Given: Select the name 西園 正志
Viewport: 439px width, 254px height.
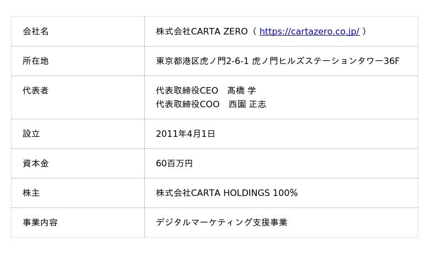Looking at the screenshot, I should tap(247, 105).
